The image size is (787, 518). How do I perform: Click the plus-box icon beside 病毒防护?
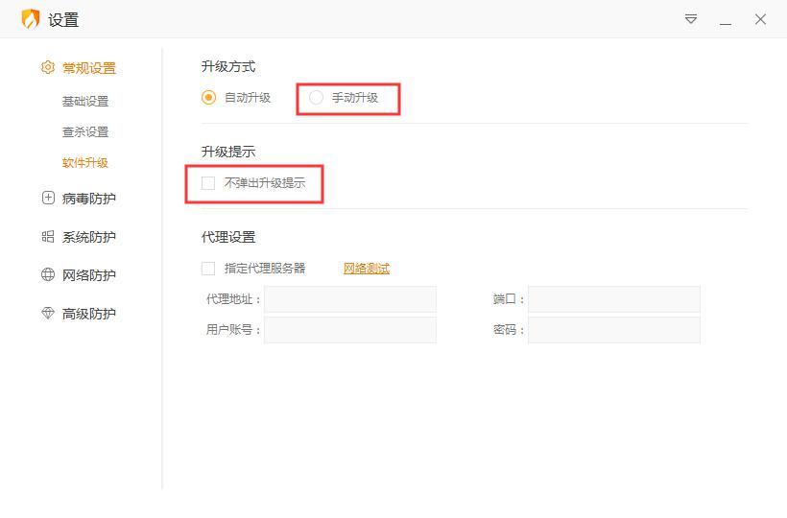coord(48,199)
